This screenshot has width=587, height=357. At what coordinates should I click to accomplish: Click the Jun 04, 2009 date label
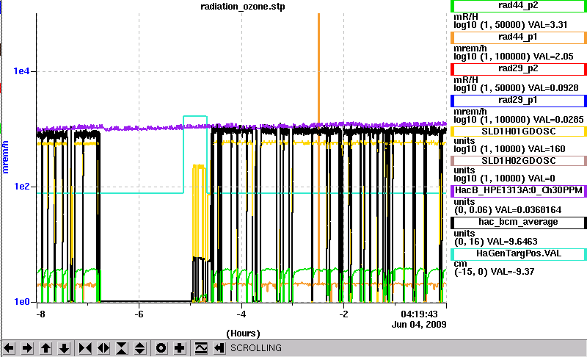(419, 325)
